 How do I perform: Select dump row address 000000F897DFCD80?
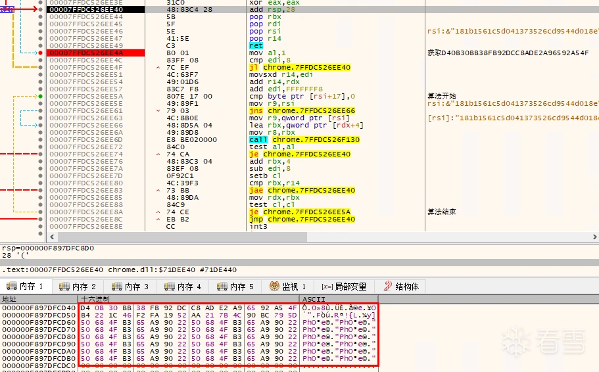coord(39,337)
